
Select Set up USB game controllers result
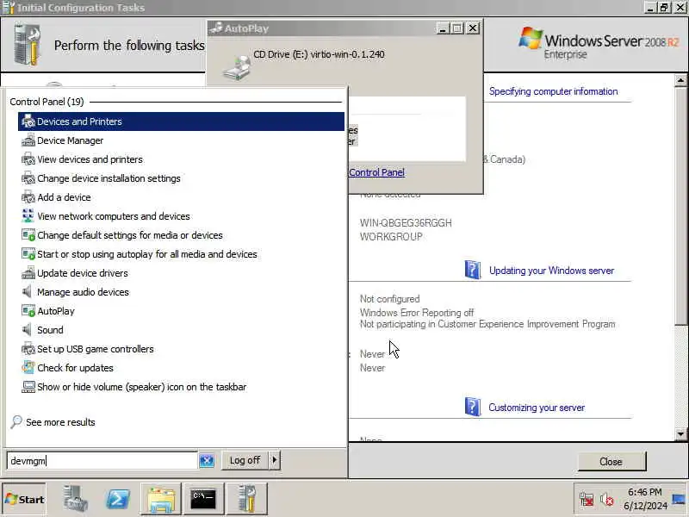(96, 349)
